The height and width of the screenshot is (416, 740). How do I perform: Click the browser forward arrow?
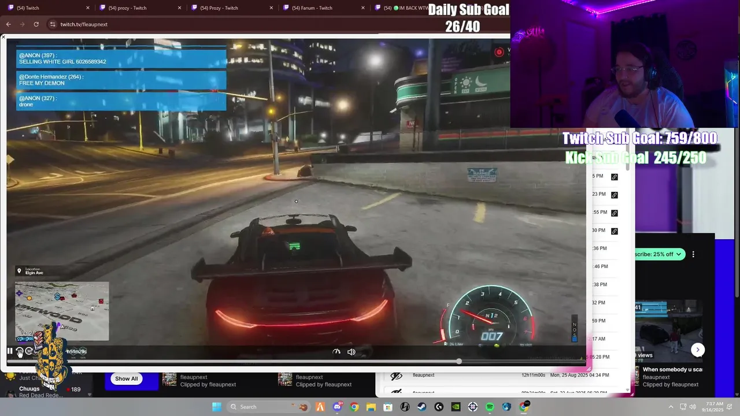[22, 24]
